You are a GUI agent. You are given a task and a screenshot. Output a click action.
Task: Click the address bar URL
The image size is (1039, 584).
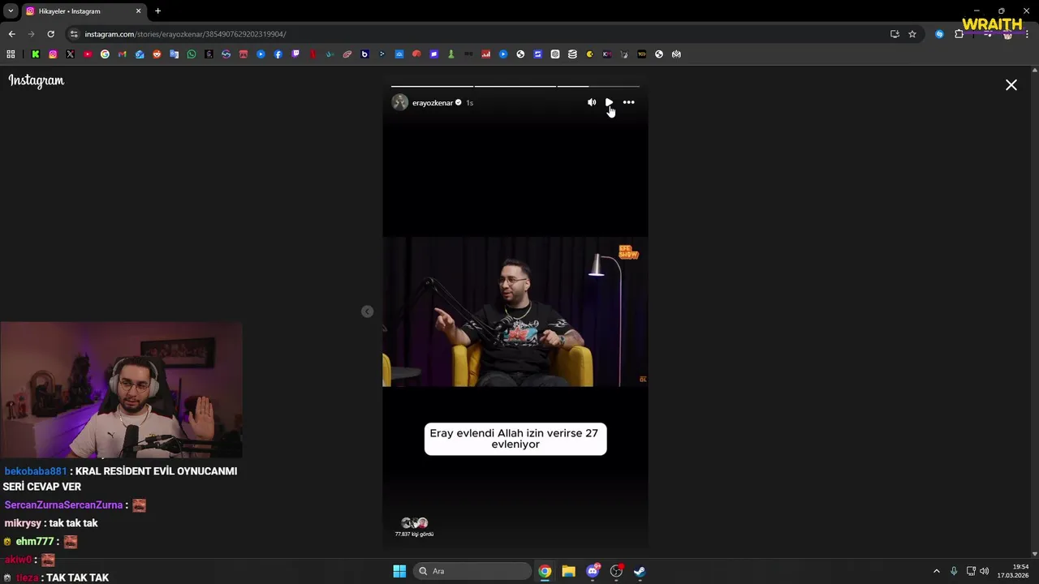coord(185,34)
